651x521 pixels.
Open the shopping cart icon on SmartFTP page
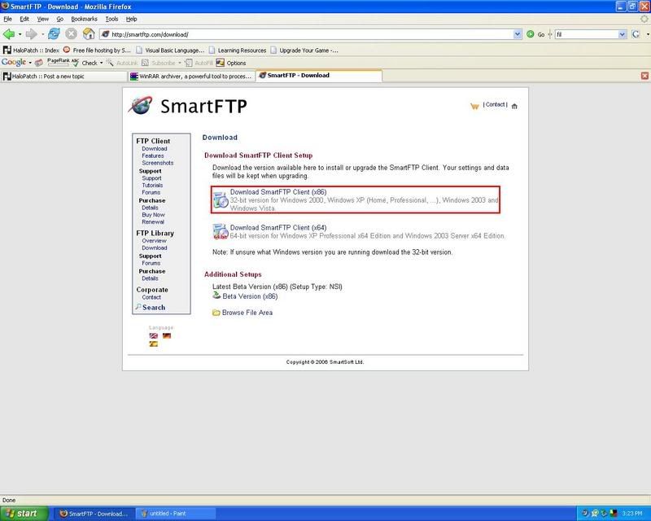coord(474,107)
